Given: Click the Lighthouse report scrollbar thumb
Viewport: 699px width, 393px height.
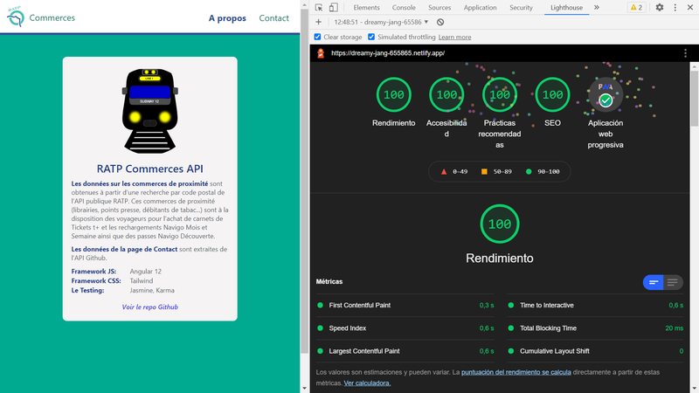Looking at the screenshot, I should 695,98.
